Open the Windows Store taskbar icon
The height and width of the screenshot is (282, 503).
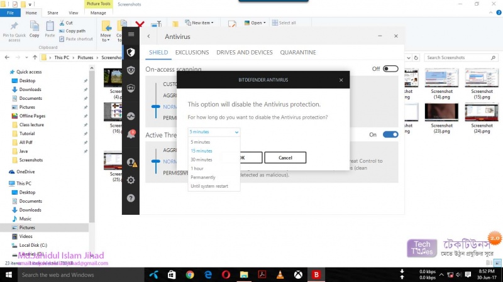(x=172, y=274)
